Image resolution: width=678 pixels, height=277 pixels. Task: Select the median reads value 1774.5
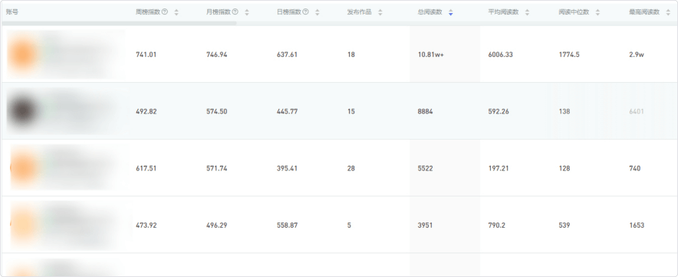pos(569,54)
